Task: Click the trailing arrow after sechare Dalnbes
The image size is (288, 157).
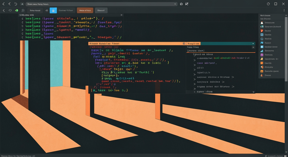Action: pos(223,82)
